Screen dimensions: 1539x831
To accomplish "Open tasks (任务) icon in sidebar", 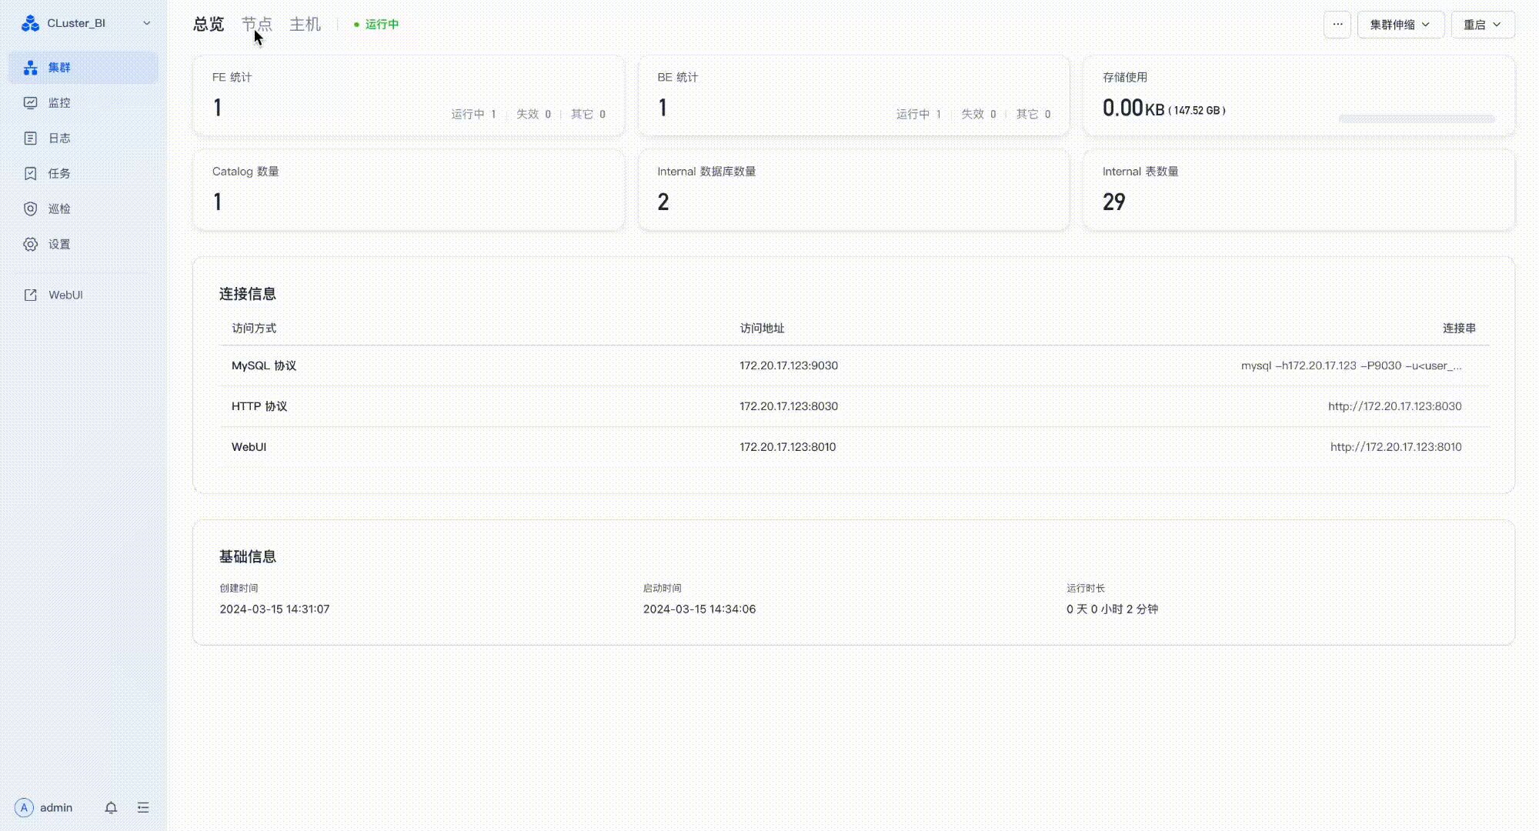I will click(x=31, y=174).
